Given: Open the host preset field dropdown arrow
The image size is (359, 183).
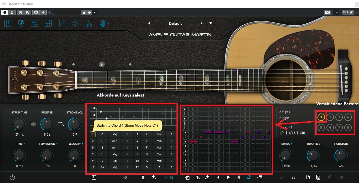Looking at the screenshot, I should point(95,12).
